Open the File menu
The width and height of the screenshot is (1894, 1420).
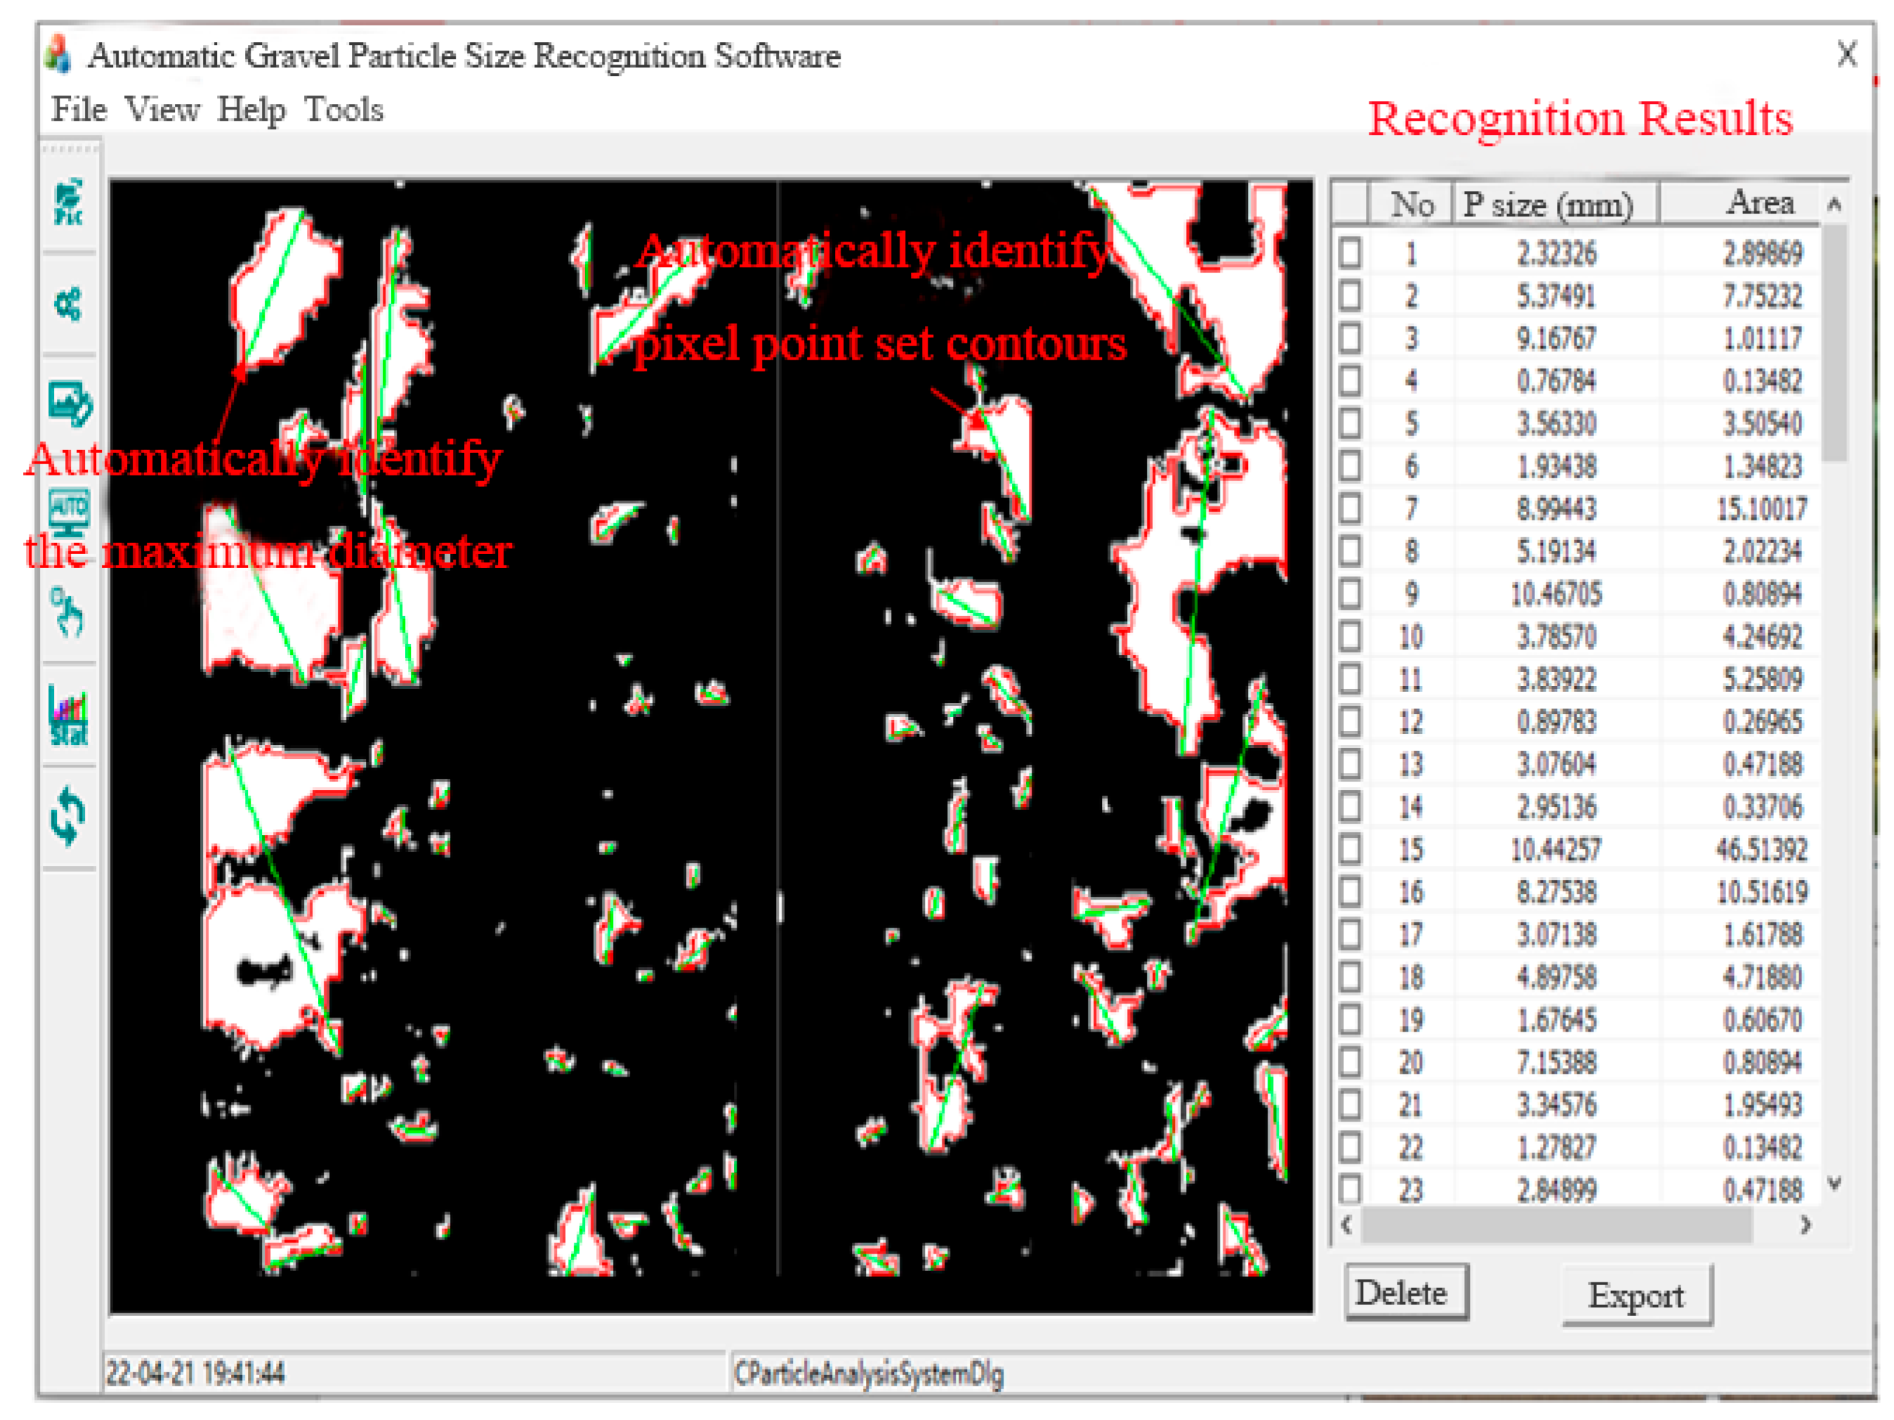(x=79, y=110)
